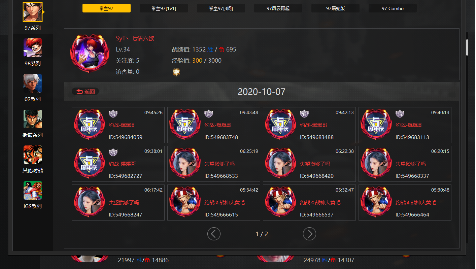Click the gold trophy badge under 经验值
Viewport: 476px width, 269px height.
tap(176, 72)
